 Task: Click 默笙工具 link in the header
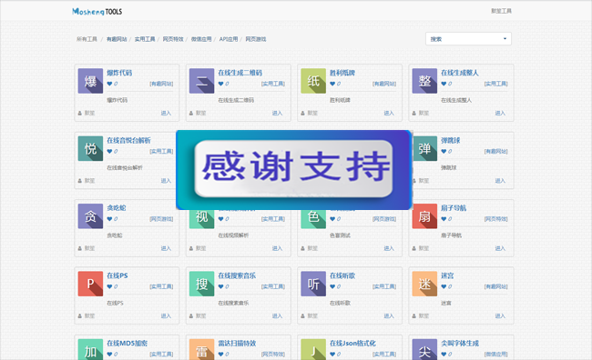[502, 11]
